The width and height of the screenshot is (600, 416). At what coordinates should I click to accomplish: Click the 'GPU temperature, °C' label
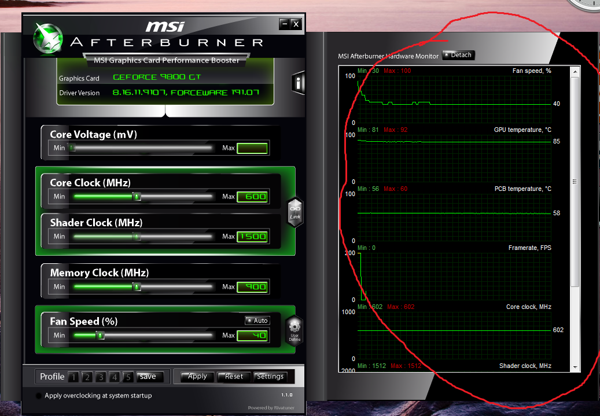point(522,130)
